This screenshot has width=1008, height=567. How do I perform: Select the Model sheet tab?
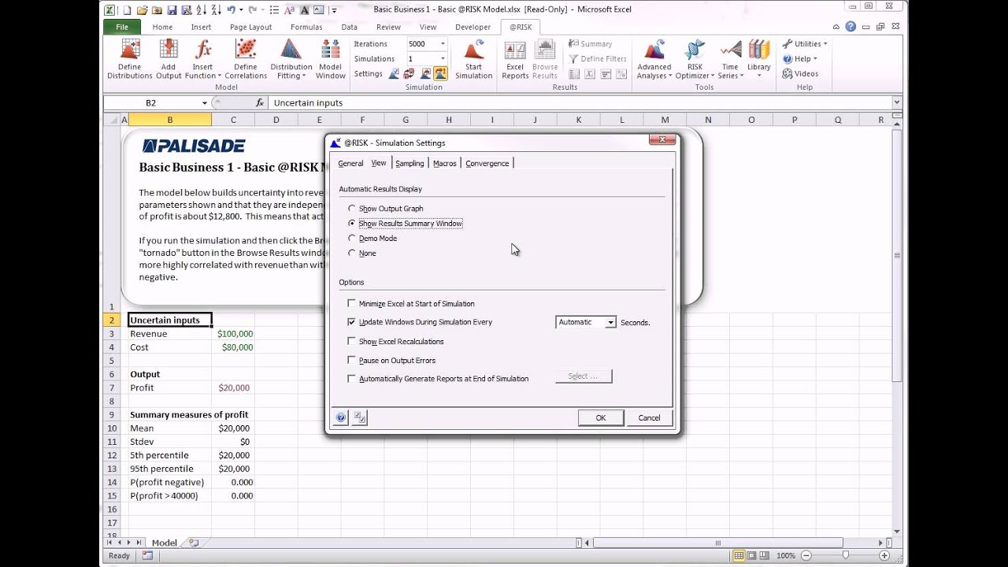[165, 543]
